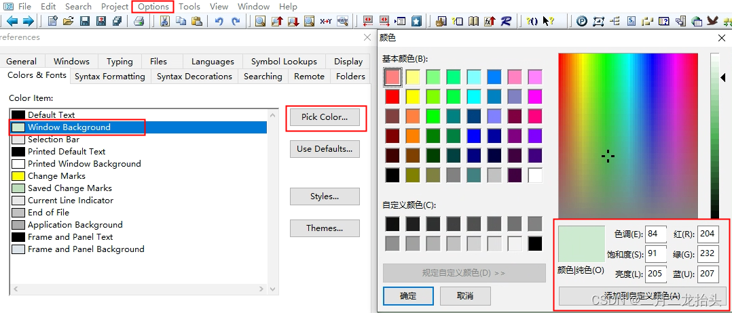Image resolution: width=732 pixels, height=313 pixels.
Task: Click the Pick Color... button
Action: (x=325, y=117)
